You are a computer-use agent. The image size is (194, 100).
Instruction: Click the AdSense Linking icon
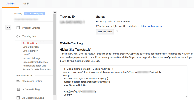[18, 89]
